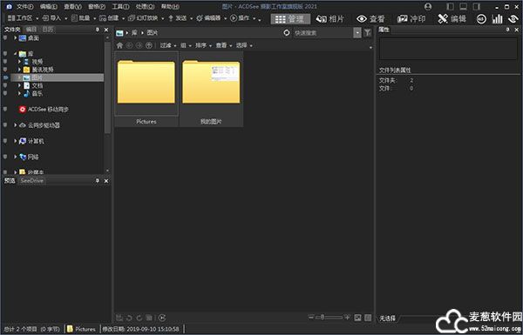Select the 预览 (Preview) tab
The height and width of the screenshot is (335, 523).
[x=10, y=181]
